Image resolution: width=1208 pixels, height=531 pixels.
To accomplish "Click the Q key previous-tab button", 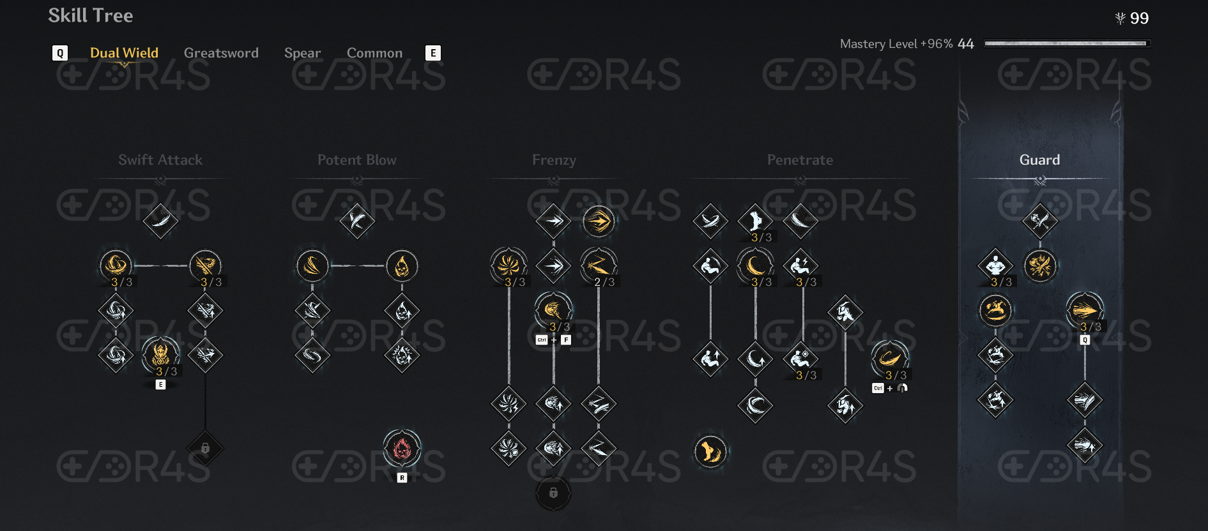I will click(x=60, y=53).
